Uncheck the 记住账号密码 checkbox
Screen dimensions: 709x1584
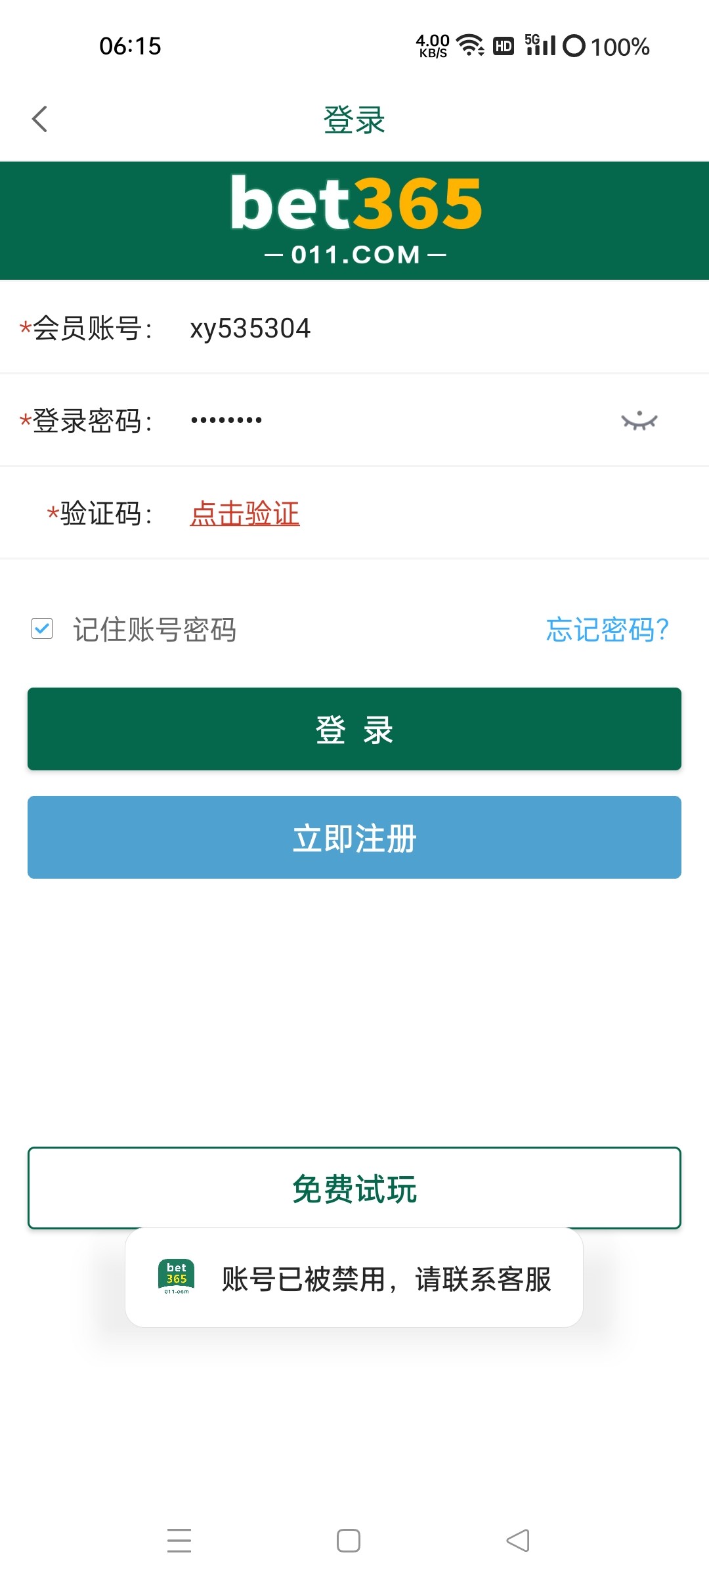click(43, 628)
